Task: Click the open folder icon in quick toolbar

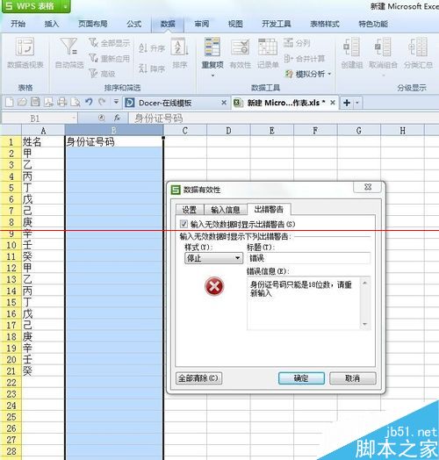Action: tap(22, 103)
